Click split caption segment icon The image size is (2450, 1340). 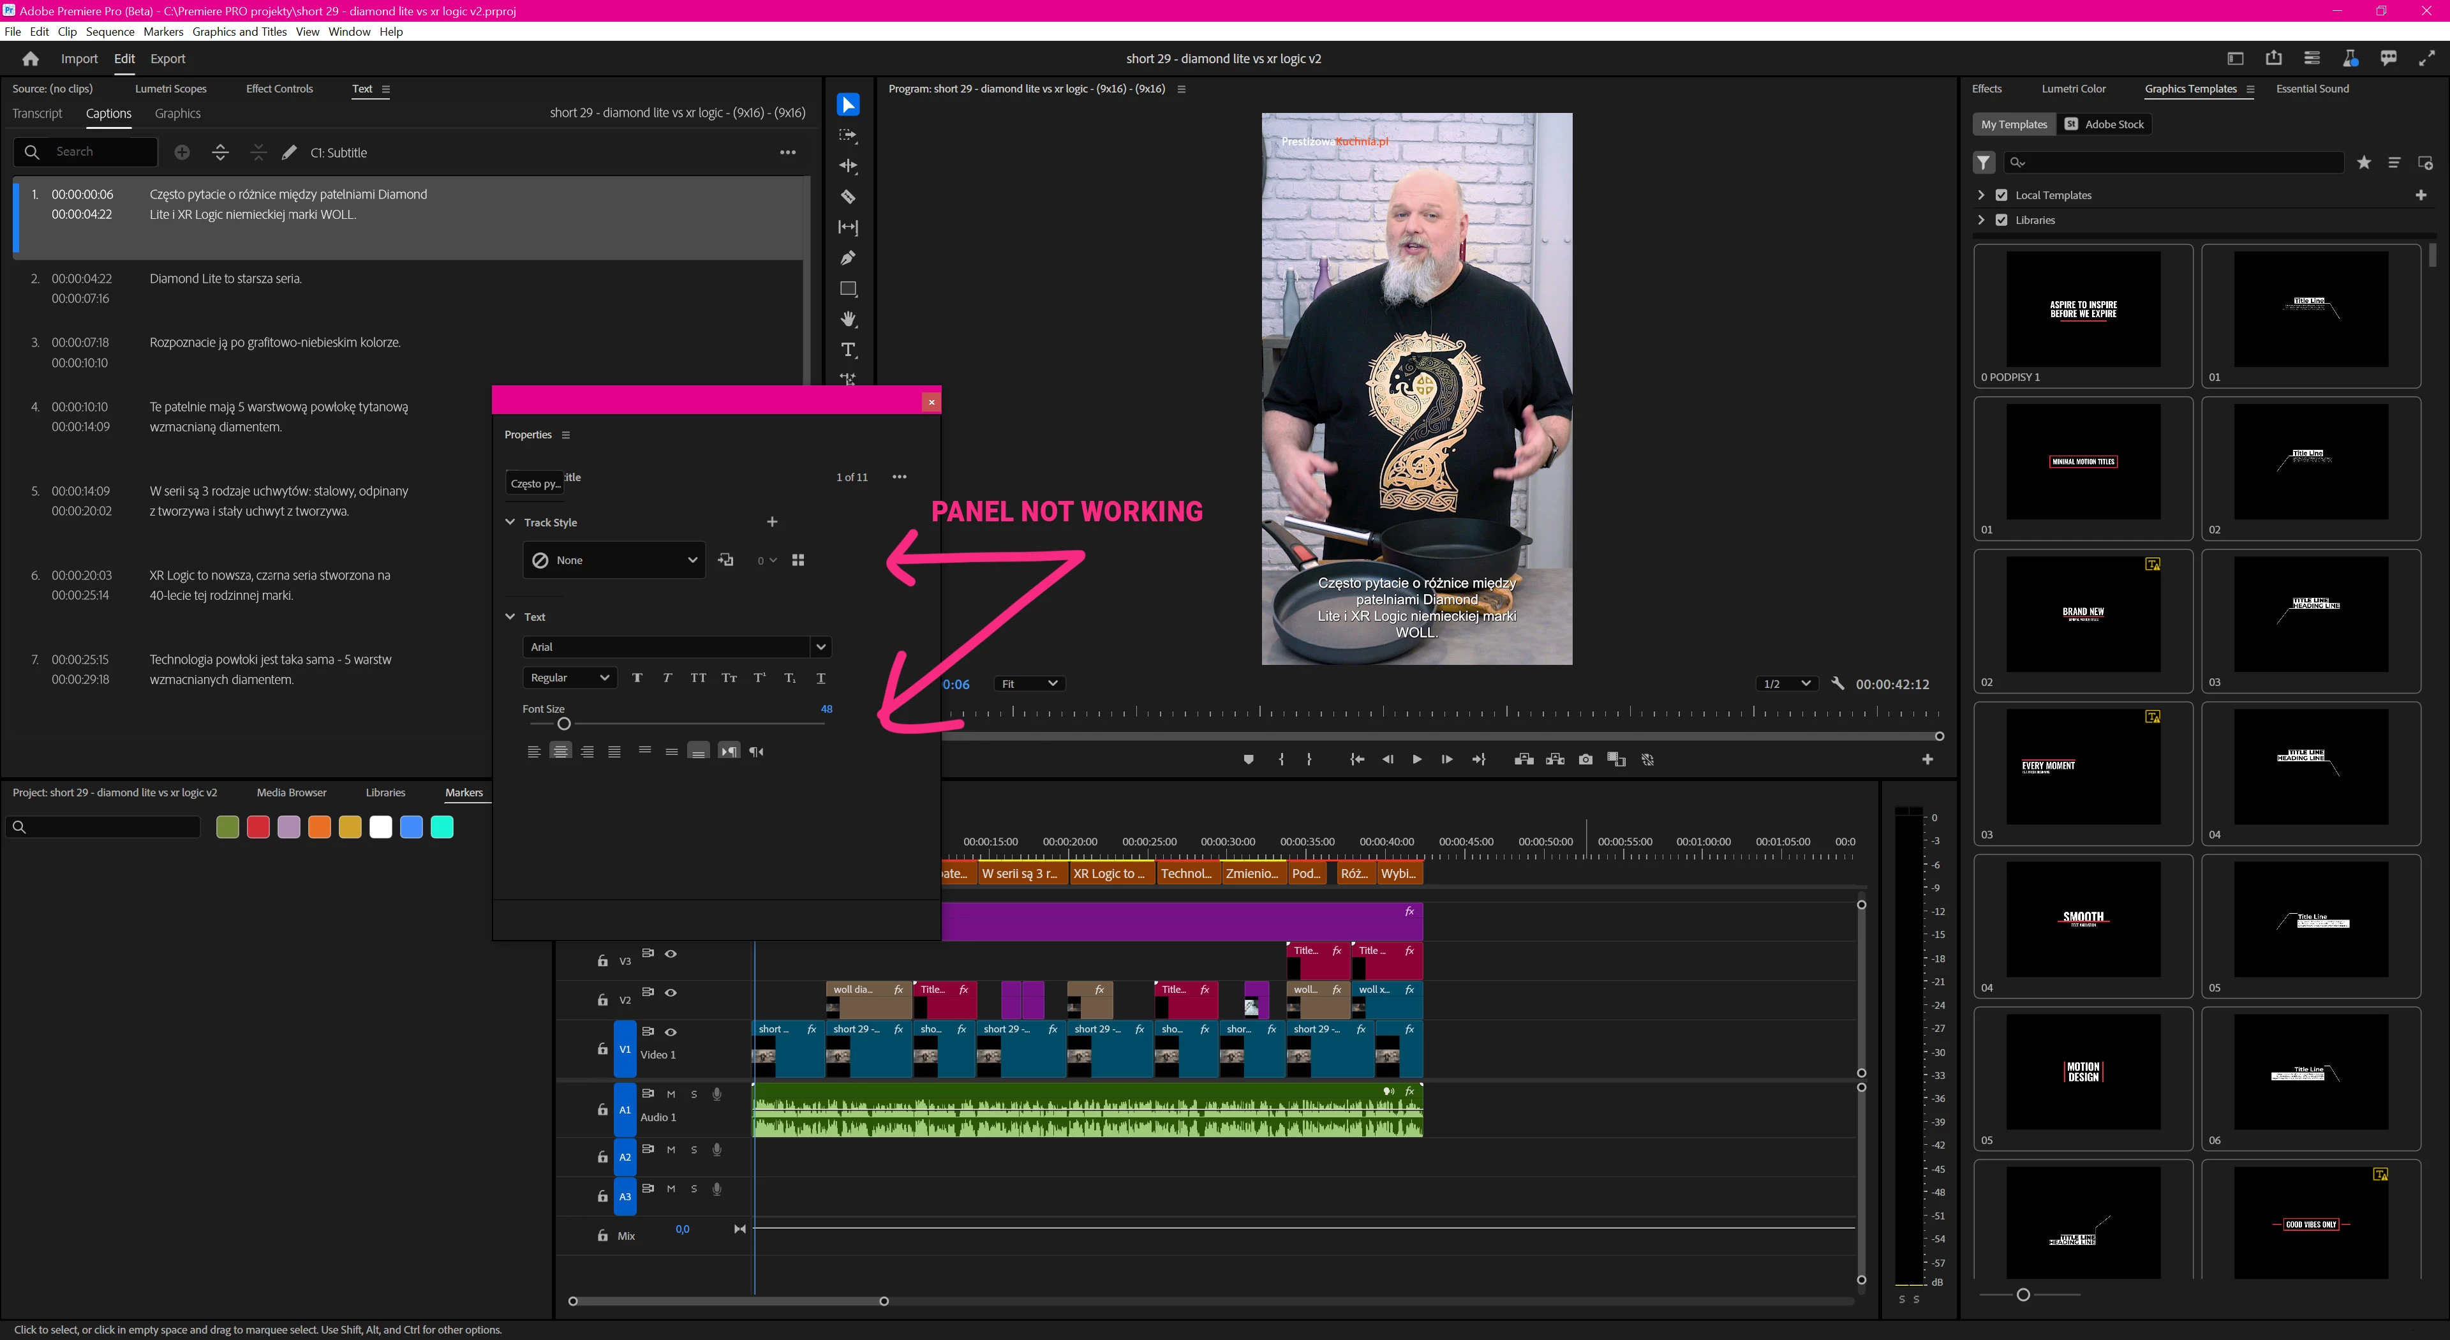coord(219,152)
